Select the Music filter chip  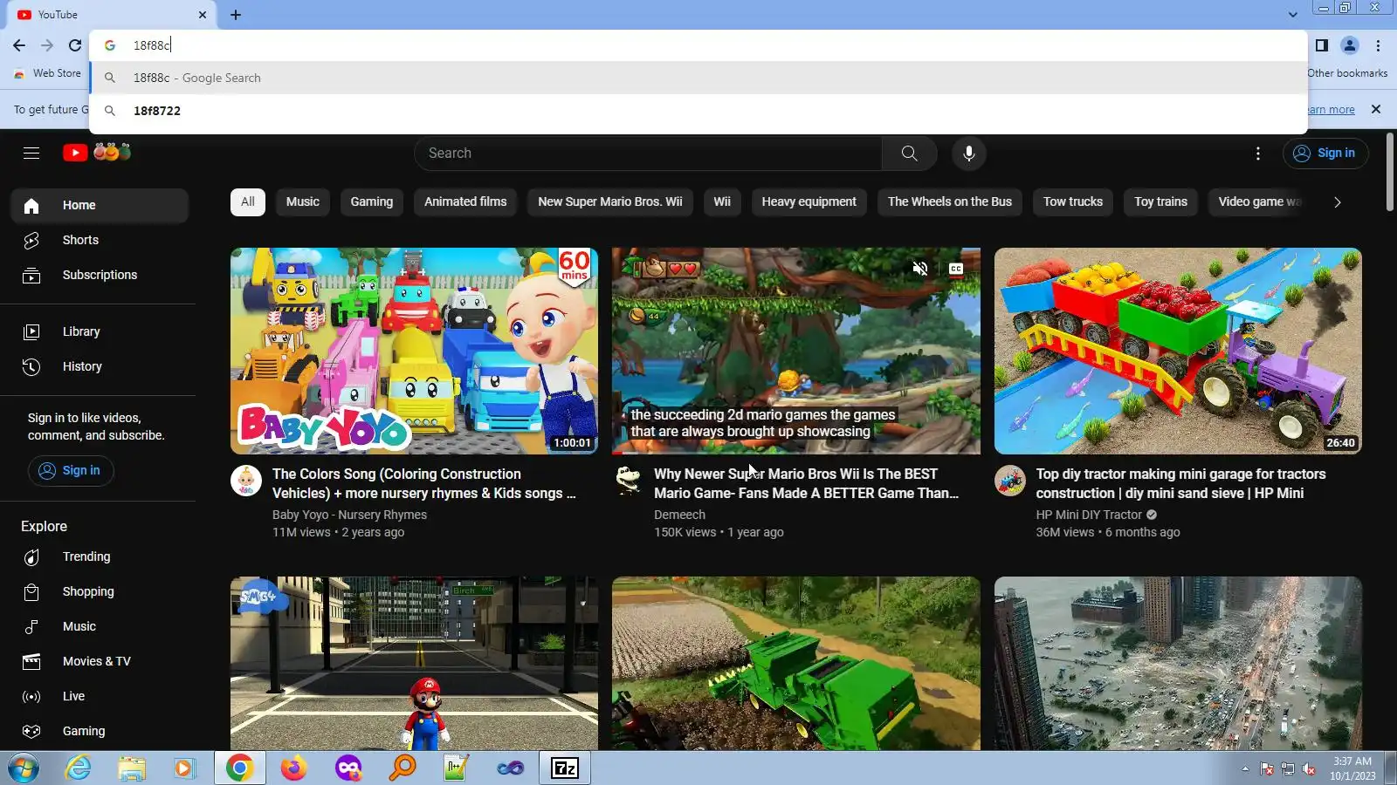303,201
